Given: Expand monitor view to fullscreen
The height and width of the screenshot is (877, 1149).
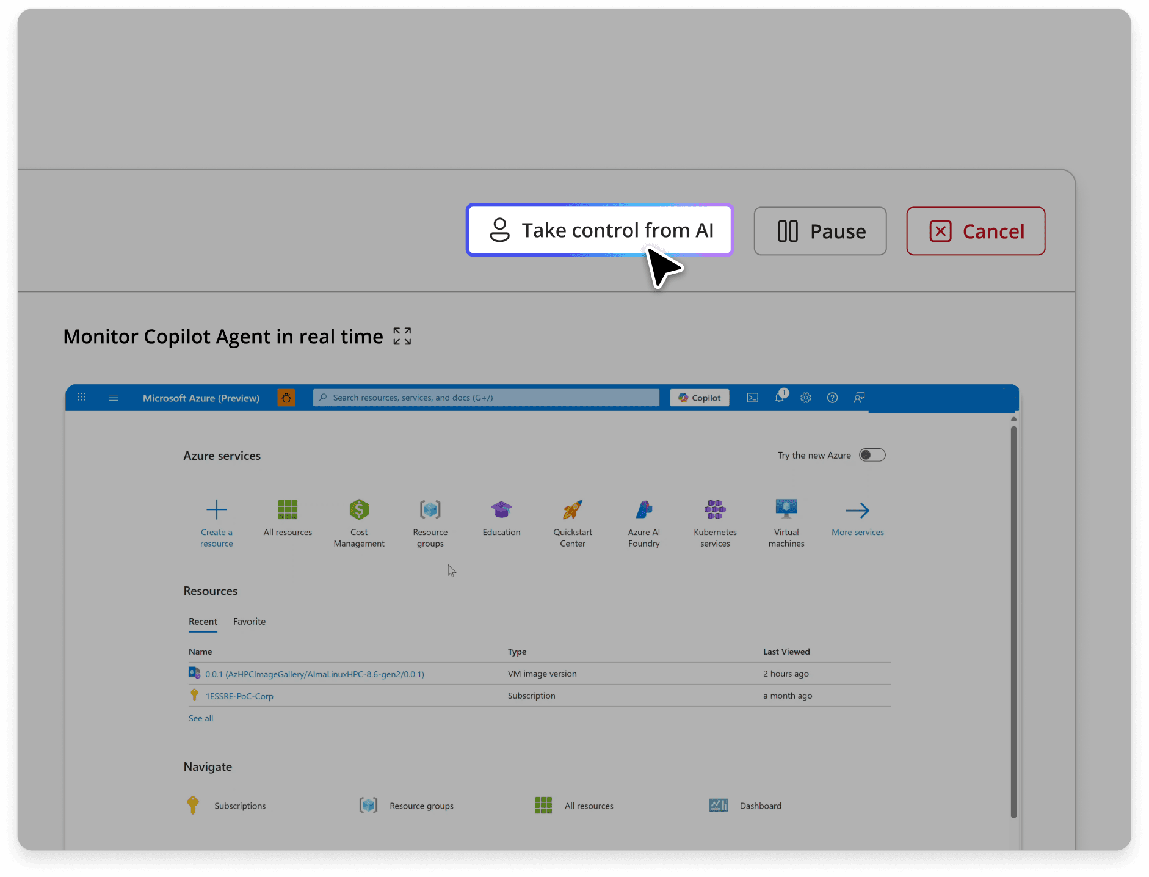Looking at the screenshot, I should pos(402,336).
